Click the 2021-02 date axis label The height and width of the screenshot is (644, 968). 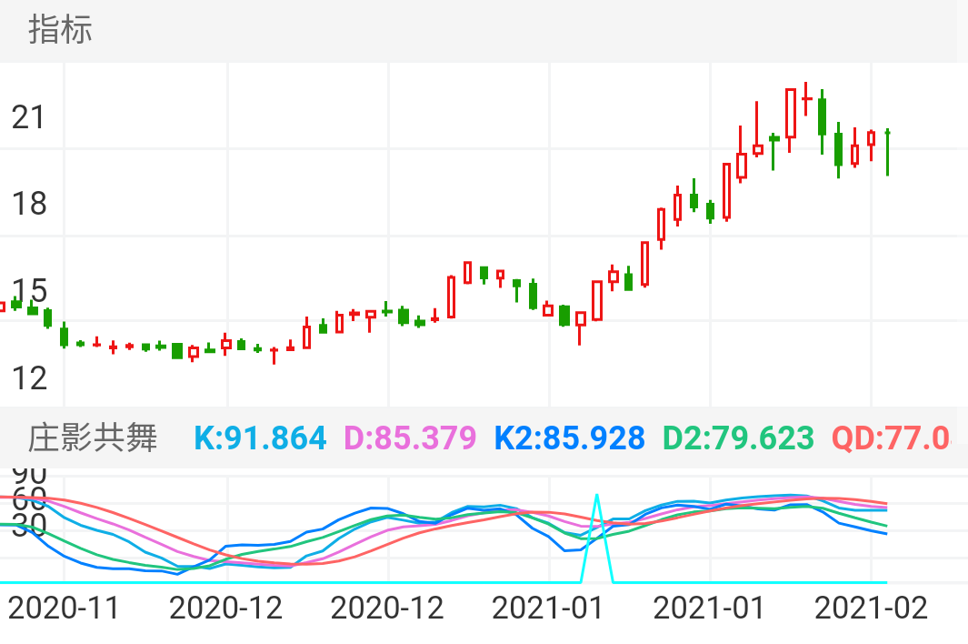point(871,608)
